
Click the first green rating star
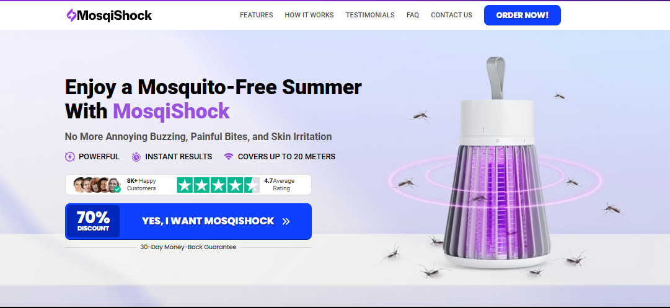[185, 185]
